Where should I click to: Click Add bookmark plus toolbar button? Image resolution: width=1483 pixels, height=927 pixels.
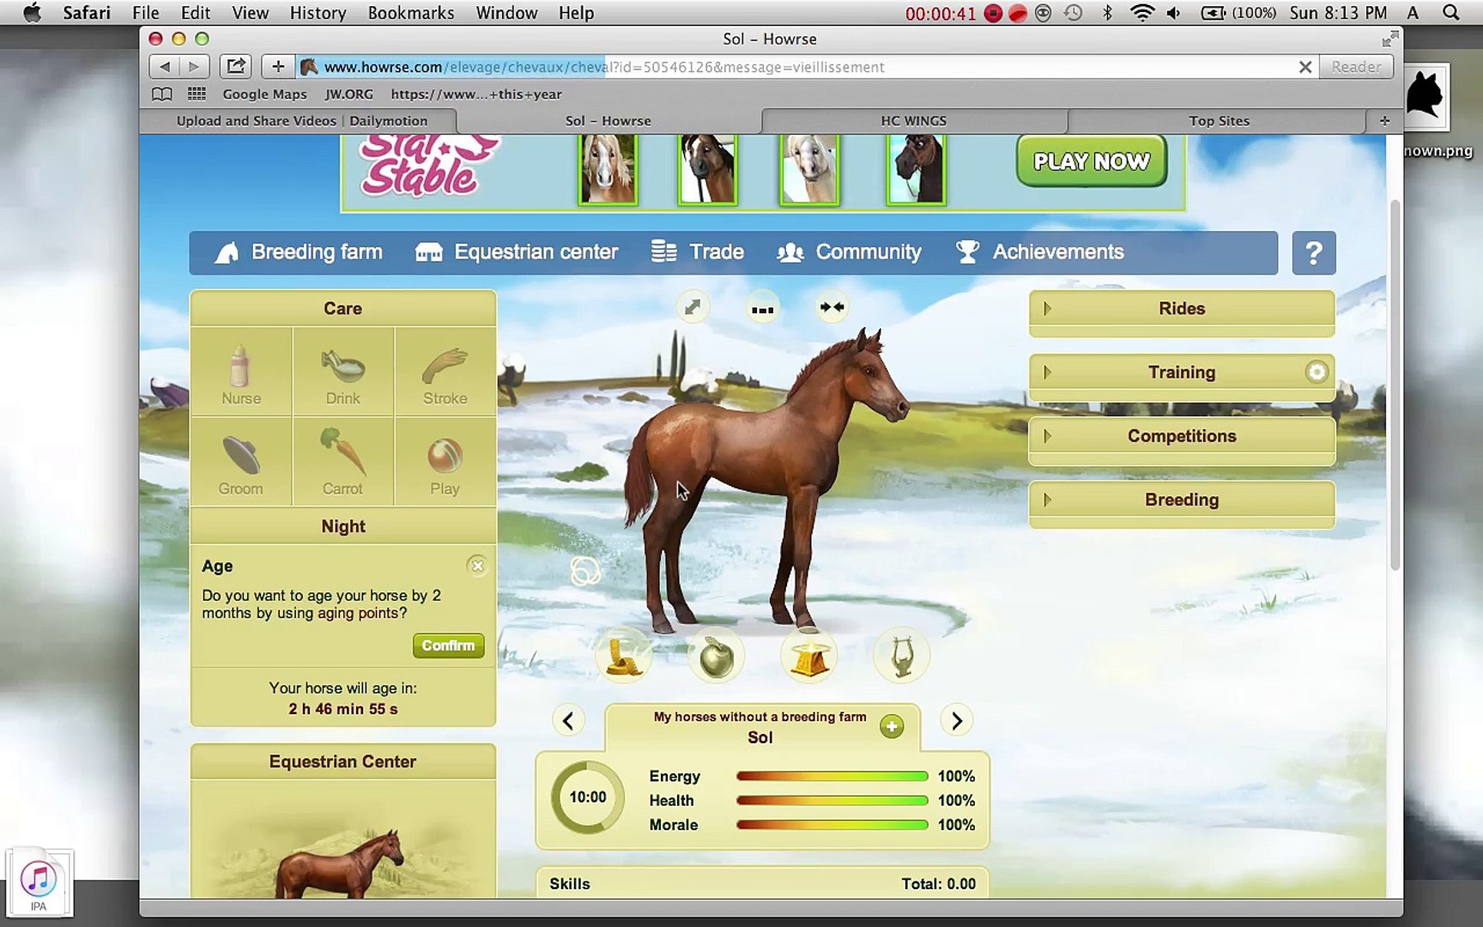coord(278,66)
